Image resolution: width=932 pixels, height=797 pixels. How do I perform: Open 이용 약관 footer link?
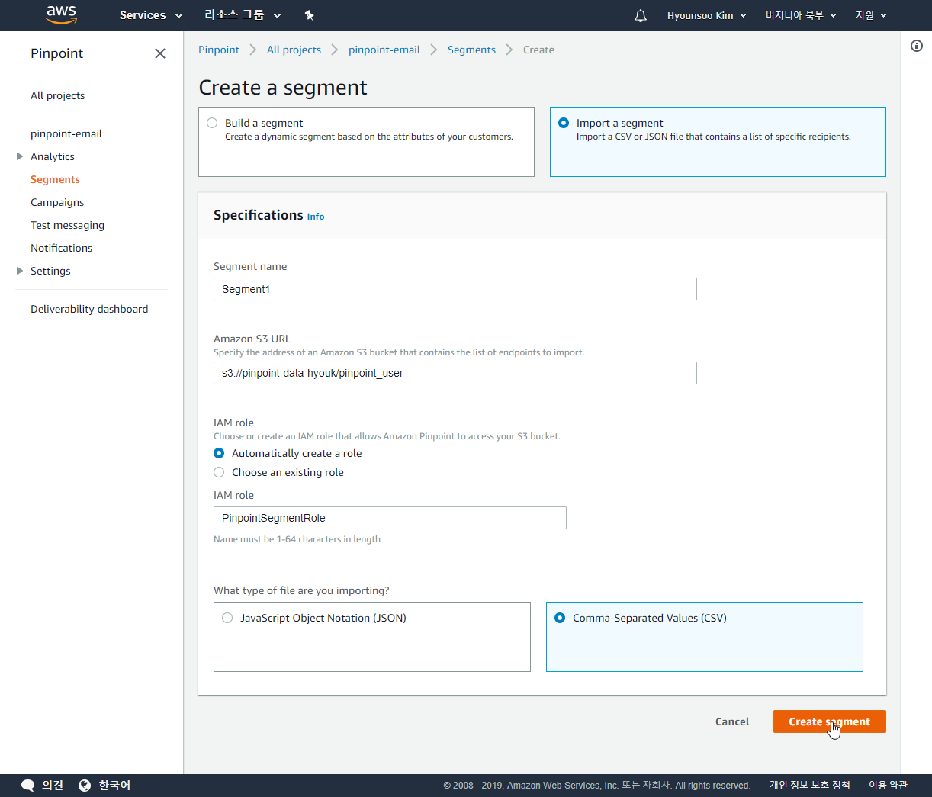[x=888, y=785]
